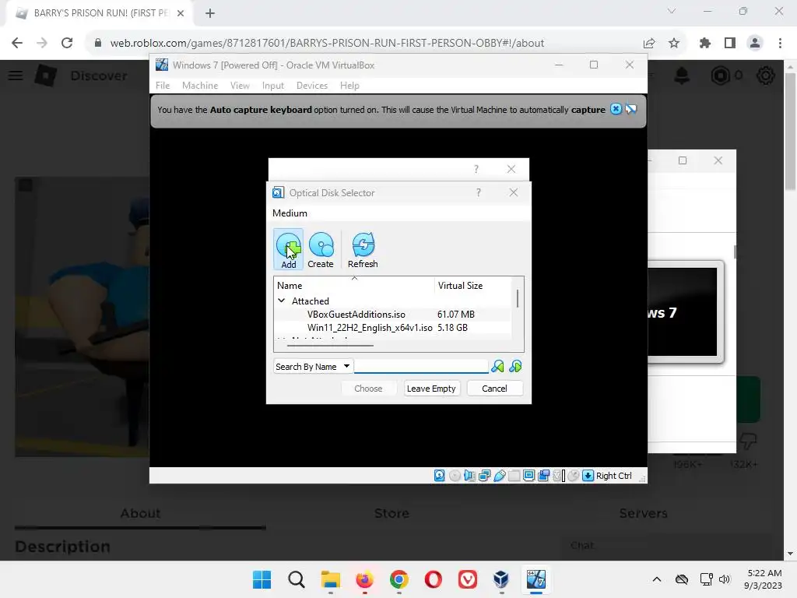Click the Choose button
Screen dimensions: 797x598
tap(368, 389)
